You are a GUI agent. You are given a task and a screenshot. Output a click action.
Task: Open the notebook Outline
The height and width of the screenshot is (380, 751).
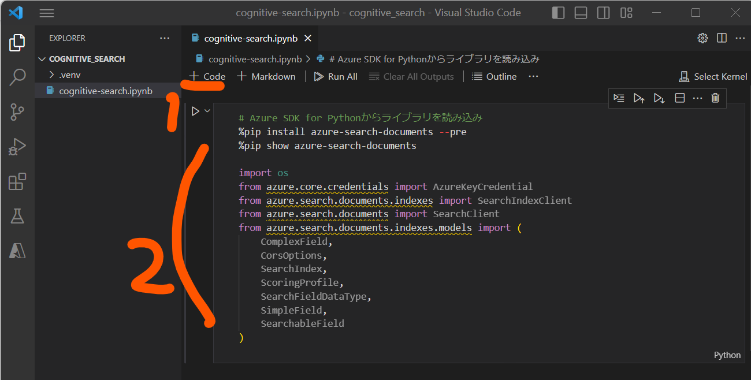coord(494,76)
